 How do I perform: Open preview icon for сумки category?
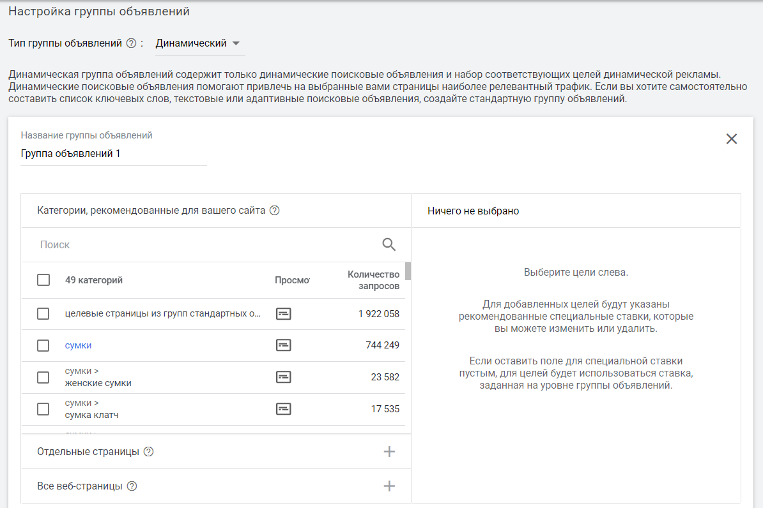(283, 345)
